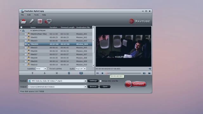
Task: Open the Help menu
Action: (44, 15)
